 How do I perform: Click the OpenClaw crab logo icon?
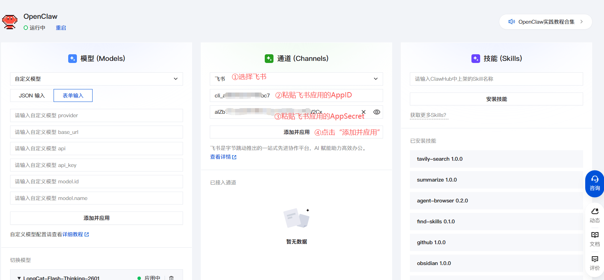coord(10,22)
